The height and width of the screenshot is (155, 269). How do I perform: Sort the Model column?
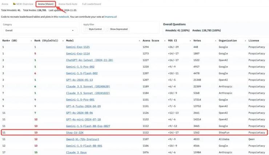pyautogui.click(x=140, y=41)
